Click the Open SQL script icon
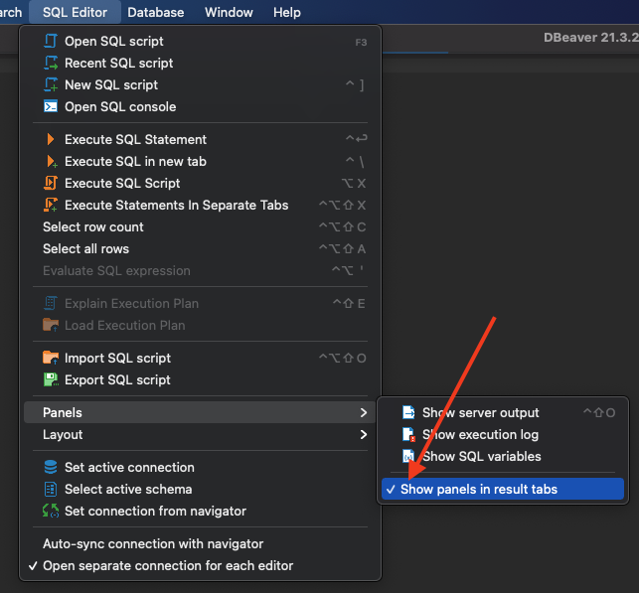 click(51, 41)
